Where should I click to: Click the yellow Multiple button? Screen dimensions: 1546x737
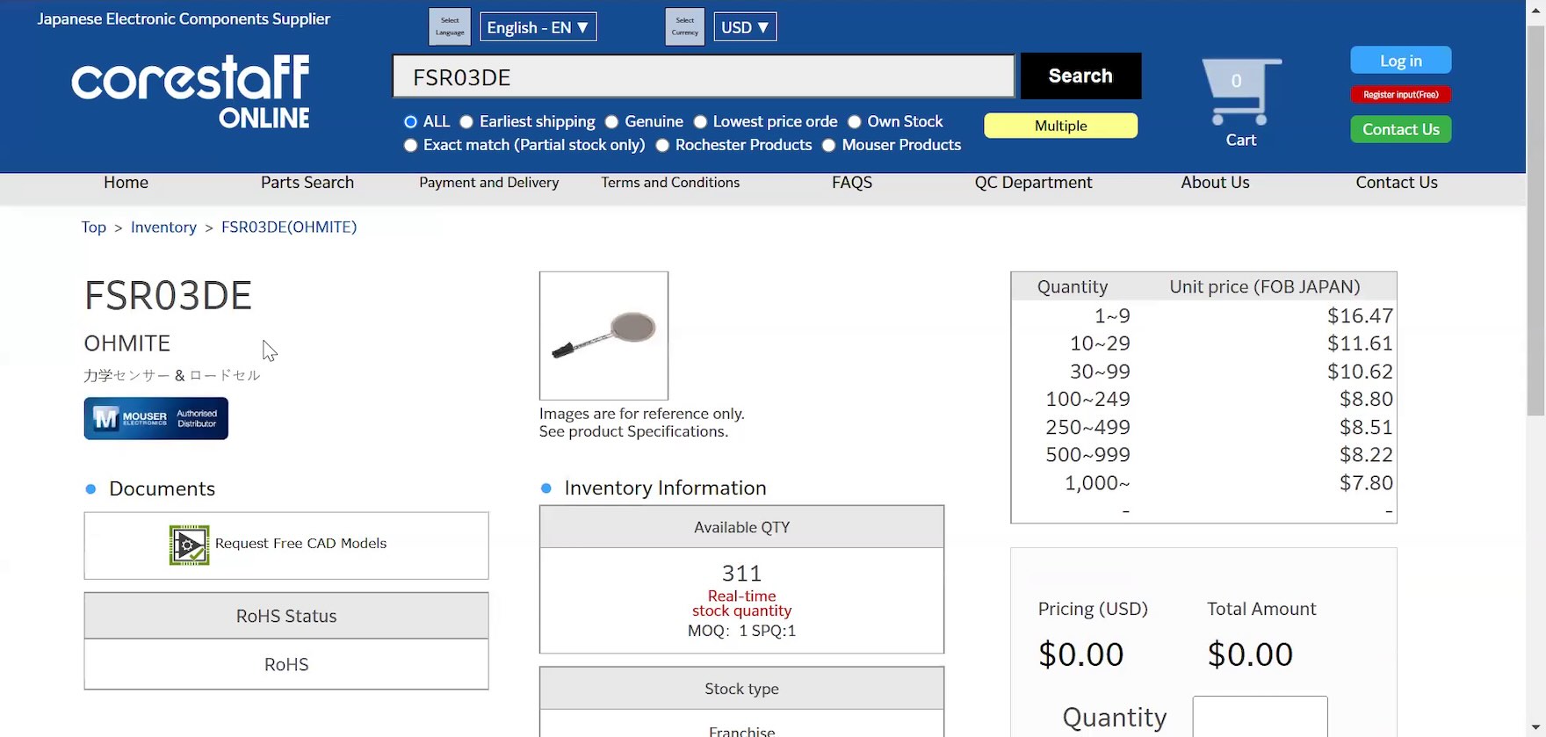(1060, 126)
